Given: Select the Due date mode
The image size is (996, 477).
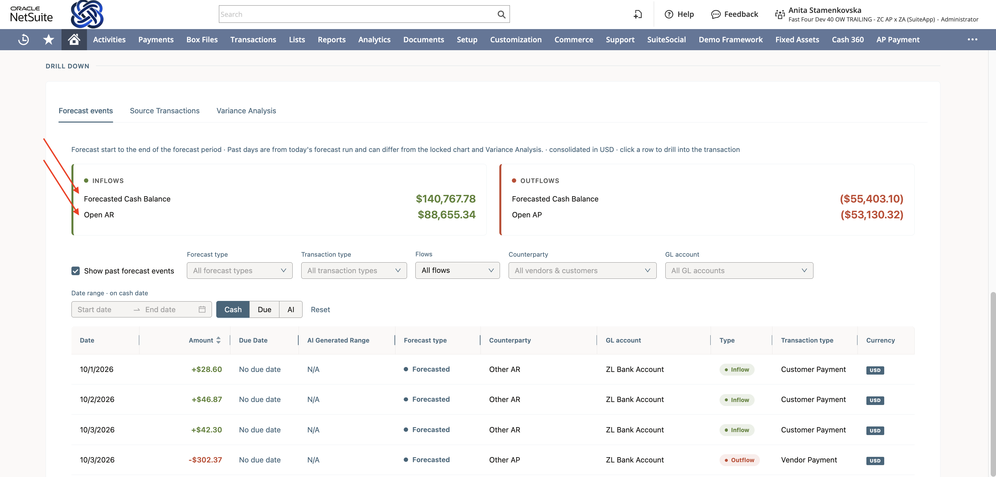Looking at the screenshot, I should (265, 310).
